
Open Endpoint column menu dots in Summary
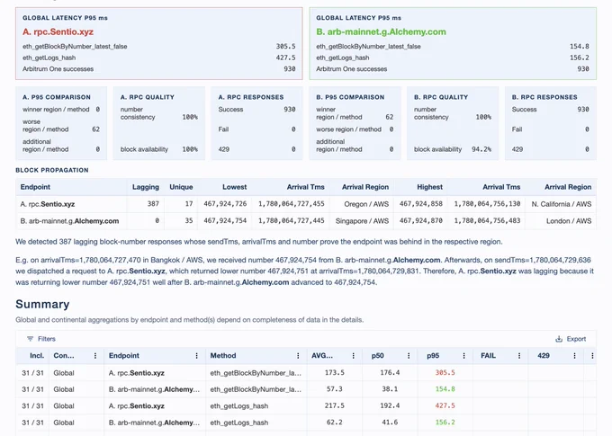(197, 356)
